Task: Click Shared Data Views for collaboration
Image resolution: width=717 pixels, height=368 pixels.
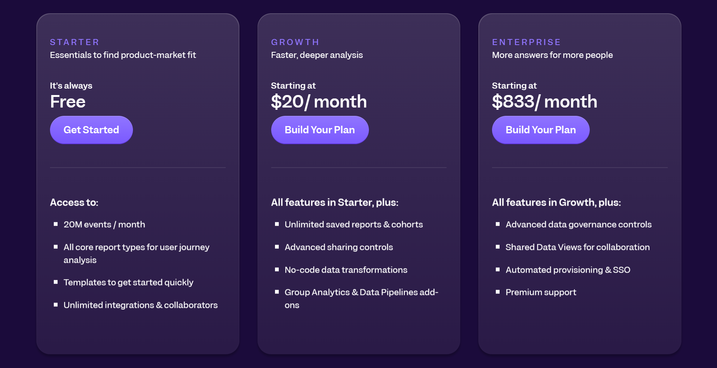Action: click(x=577, y=247)
